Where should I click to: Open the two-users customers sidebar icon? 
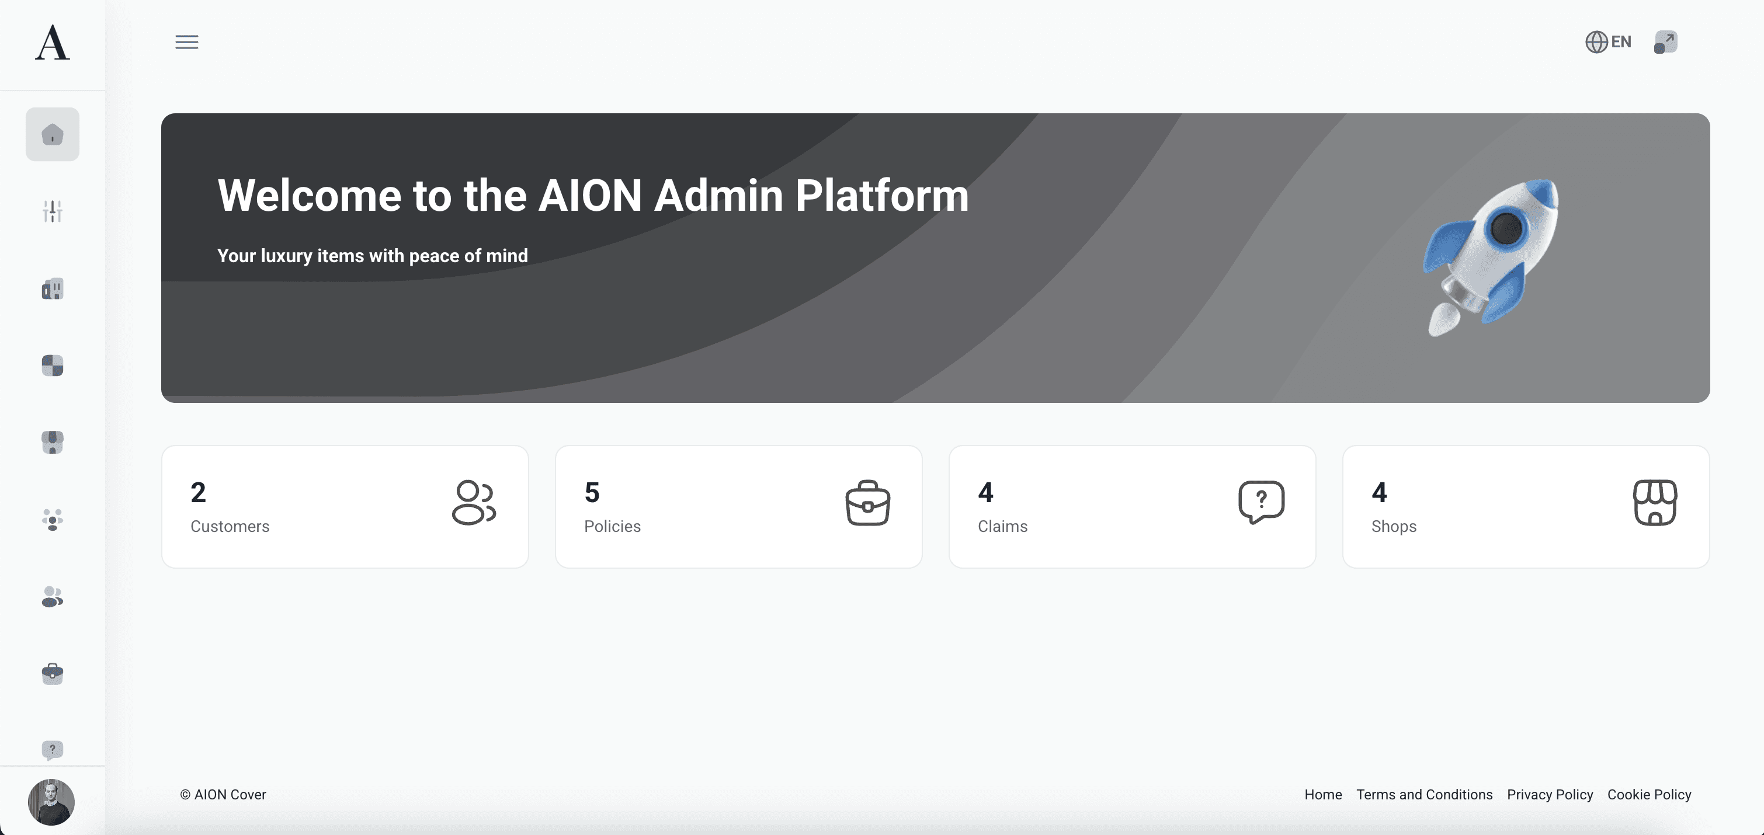[x=53, y=597]
